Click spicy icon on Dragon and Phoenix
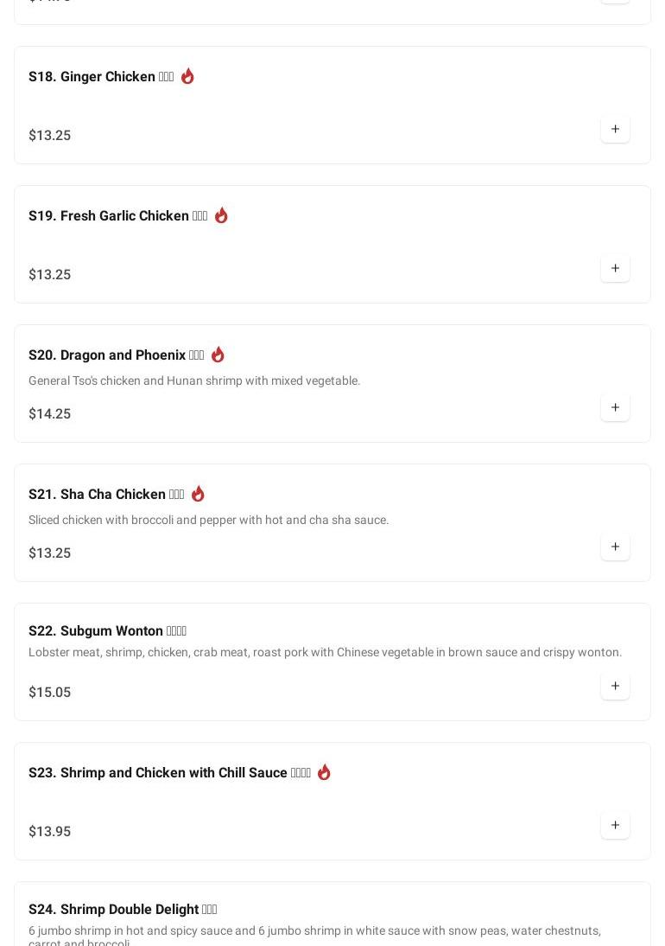The image size is (665, 946). point(218,355)
